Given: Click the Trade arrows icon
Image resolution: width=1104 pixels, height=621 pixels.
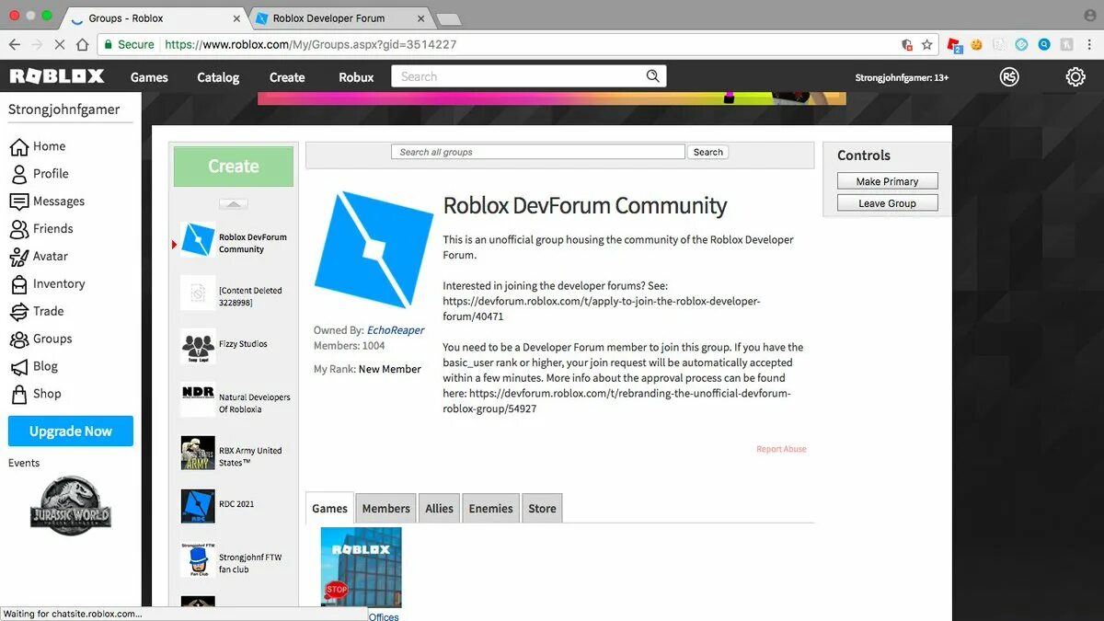Looking at the screenshot, I should point(18,312).
